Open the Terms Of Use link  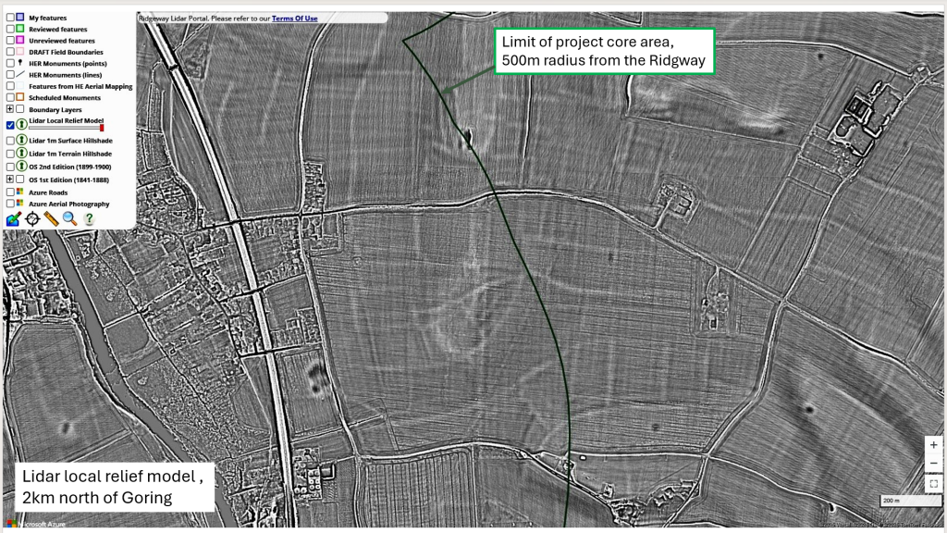point(294,18)
